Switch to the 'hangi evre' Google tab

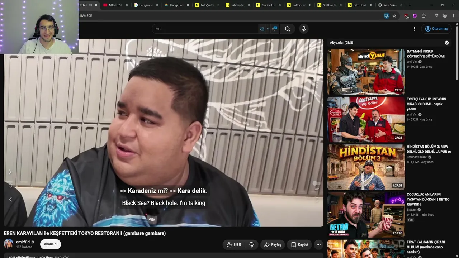146,5
